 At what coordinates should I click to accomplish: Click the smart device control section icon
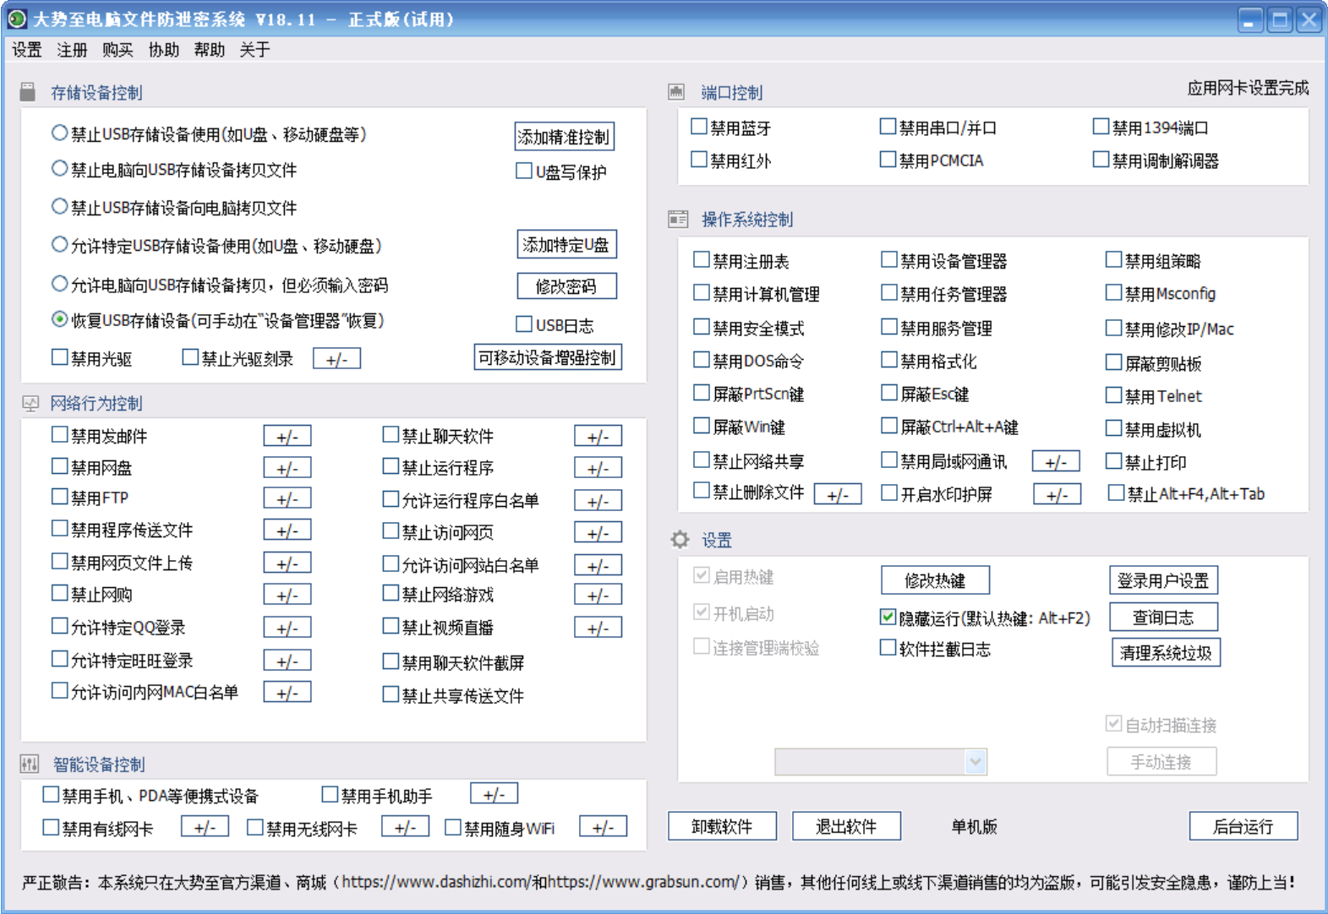(30, 764)
